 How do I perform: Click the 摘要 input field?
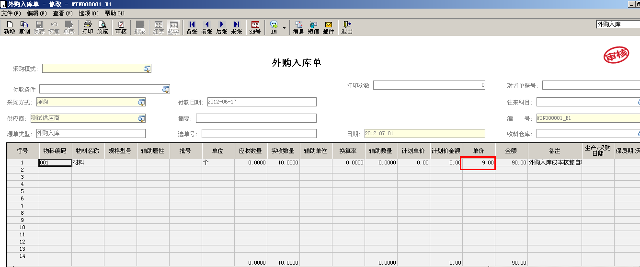(256, 118)
